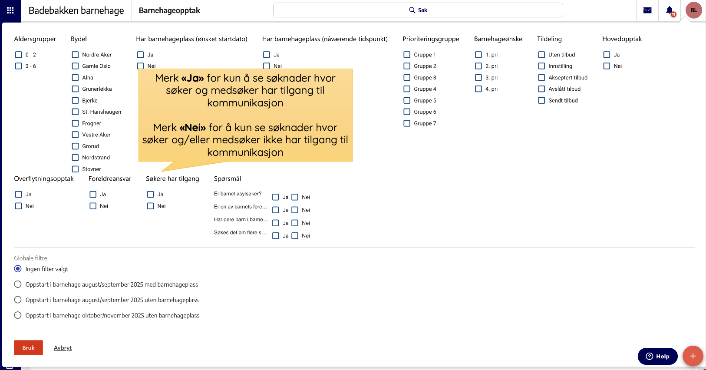Check the 0 - 2 age group box

(19, 55)
